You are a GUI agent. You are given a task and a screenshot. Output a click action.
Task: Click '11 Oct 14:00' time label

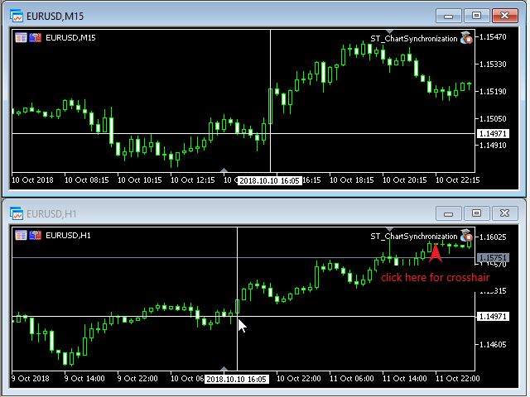coord(405,379)
